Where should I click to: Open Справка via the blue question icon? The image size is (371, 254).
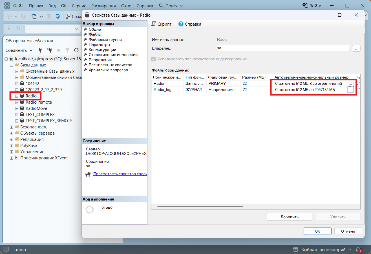point(181,24)
